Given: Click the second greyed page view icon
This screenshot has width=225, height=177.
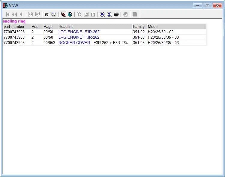Looking at the screenshot, I should 93,14.
